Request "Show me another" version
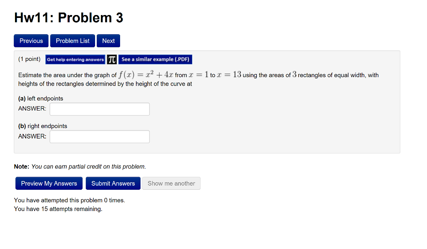 pos(171,183)
